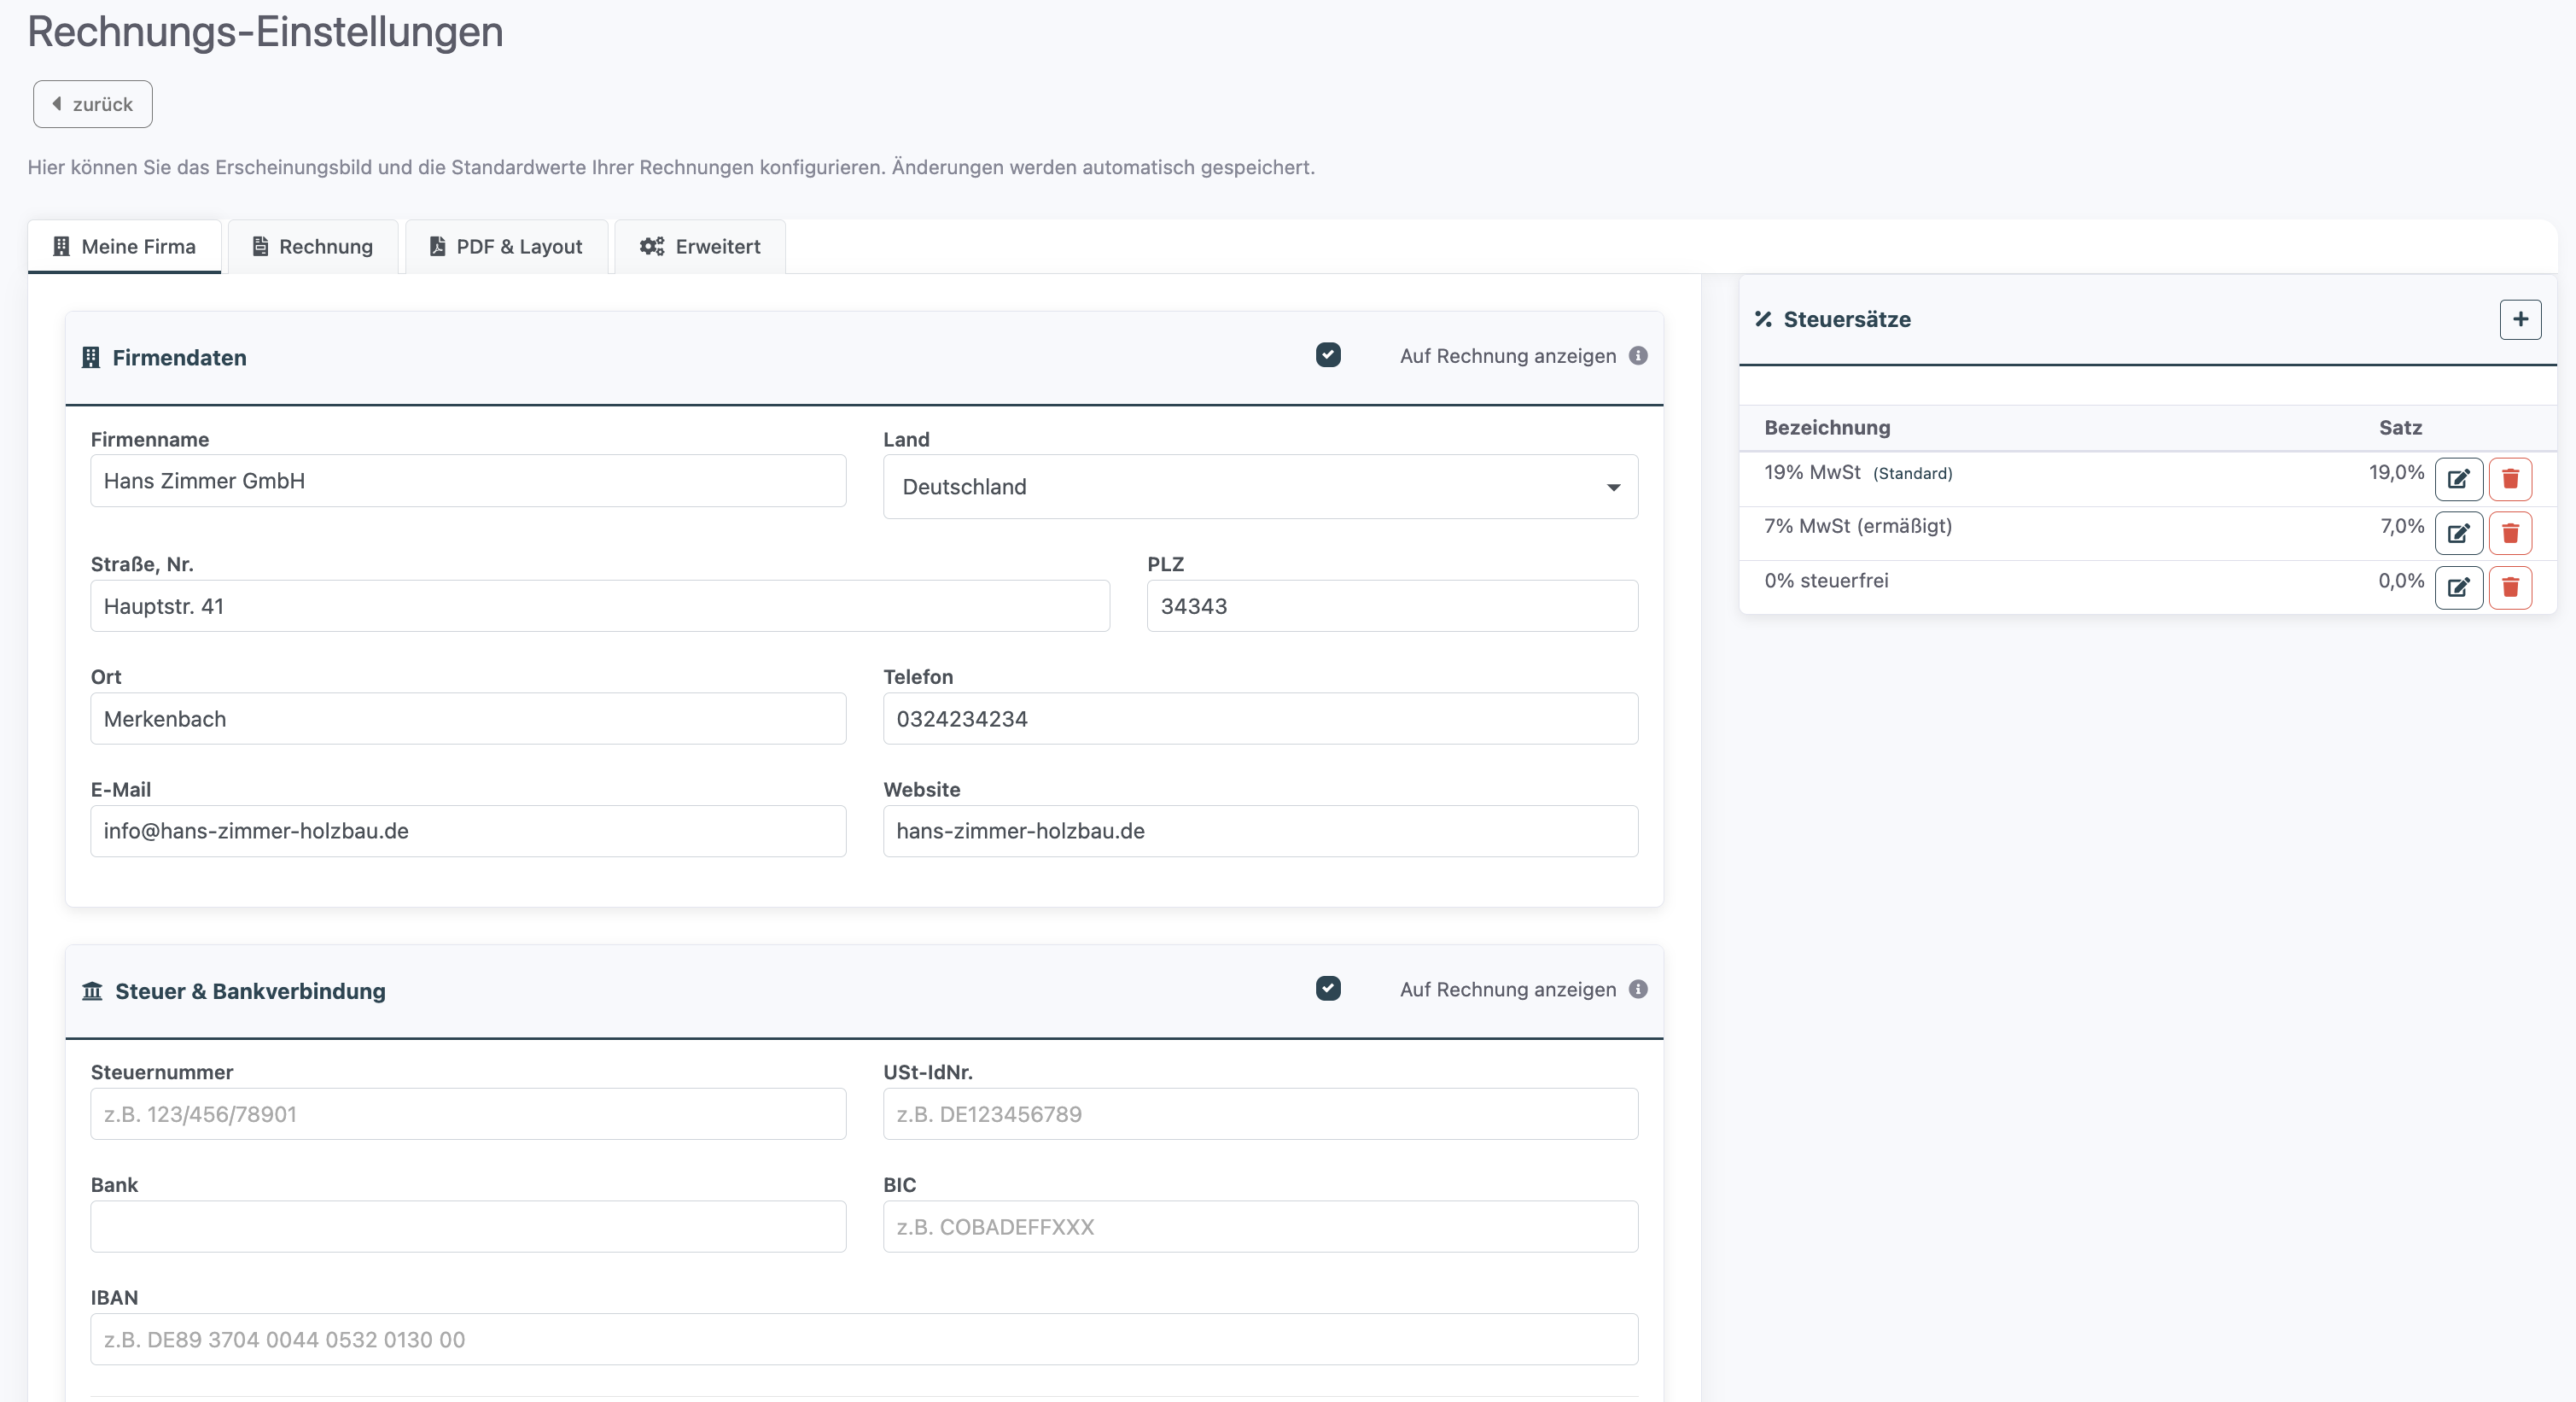Edit the 7% MwSt ermäßigt rate
This screenshot has width=2576, height=1402.
coord(2458,533)
